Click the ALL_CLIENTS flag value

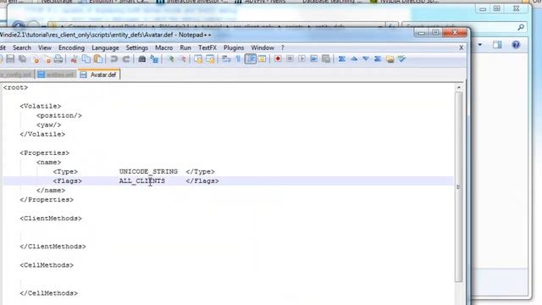point(142,180)
